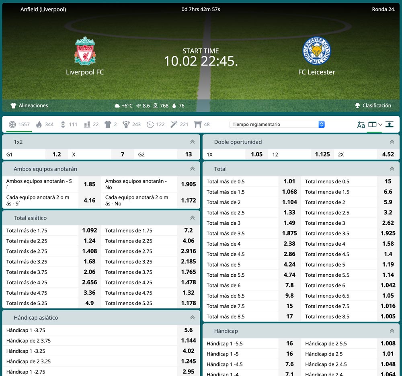The image size is (402, 376).
Task: Click the wind speed icon
Action: tap(138, 106)
